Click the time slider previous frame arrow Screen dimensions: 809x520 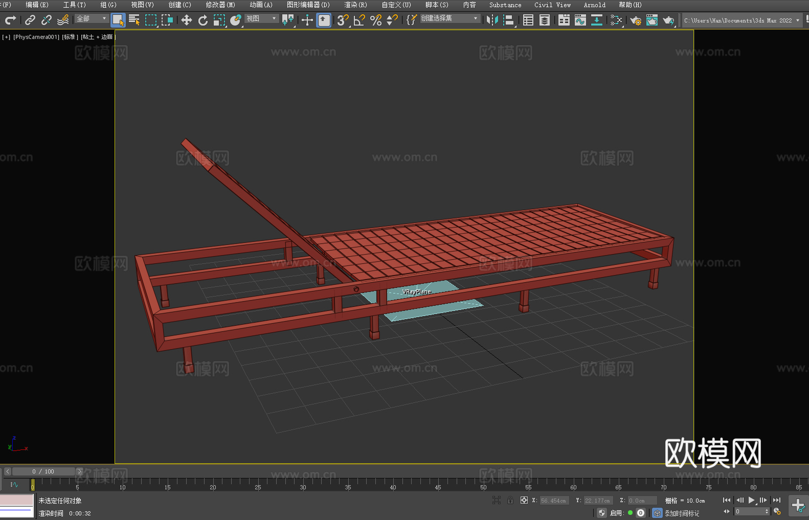(x=7, y=471)
